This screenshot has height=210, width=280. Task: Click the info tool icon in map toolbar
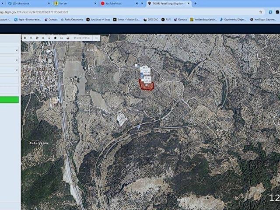tap(49, 38)
